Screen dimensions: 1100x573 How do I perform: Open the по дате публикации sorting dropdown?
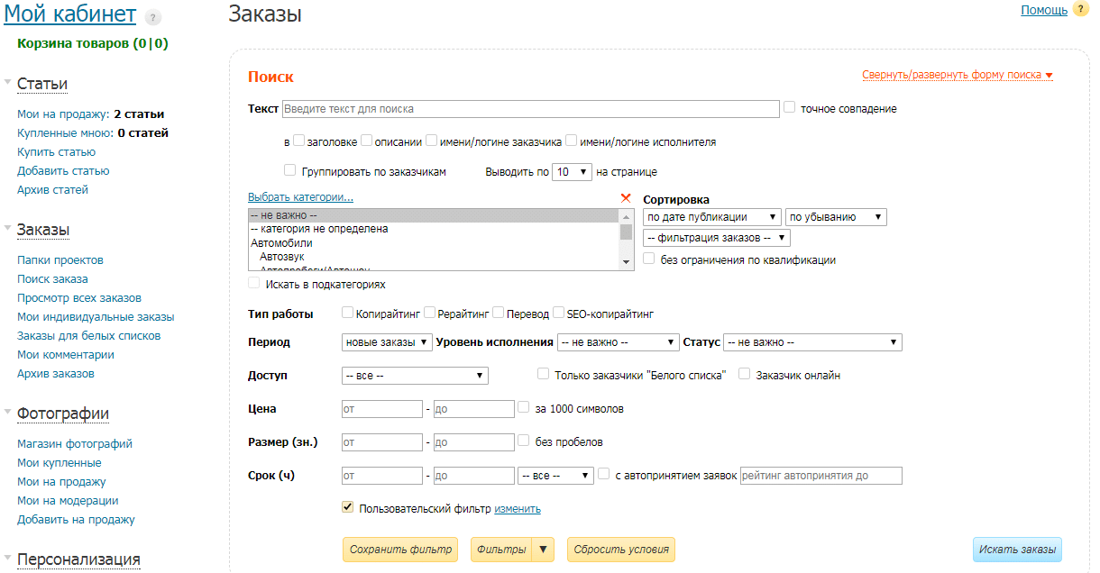709,216
